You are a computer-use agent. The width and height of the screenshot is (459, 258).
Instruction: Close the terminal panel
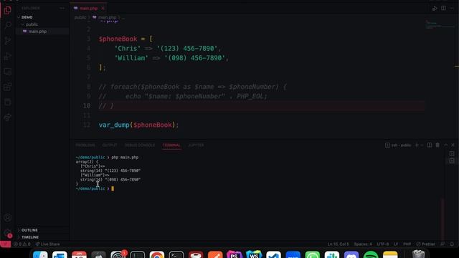click(x=453, y=145)
